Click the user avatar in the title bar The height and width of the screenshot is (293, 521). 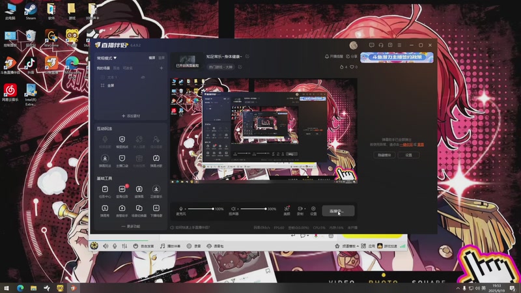(354, 45)
